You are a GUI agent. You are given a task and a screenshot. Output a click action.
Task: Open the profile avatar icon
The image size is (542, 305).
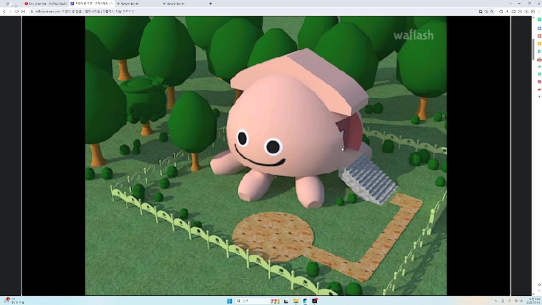coord(533,11)
